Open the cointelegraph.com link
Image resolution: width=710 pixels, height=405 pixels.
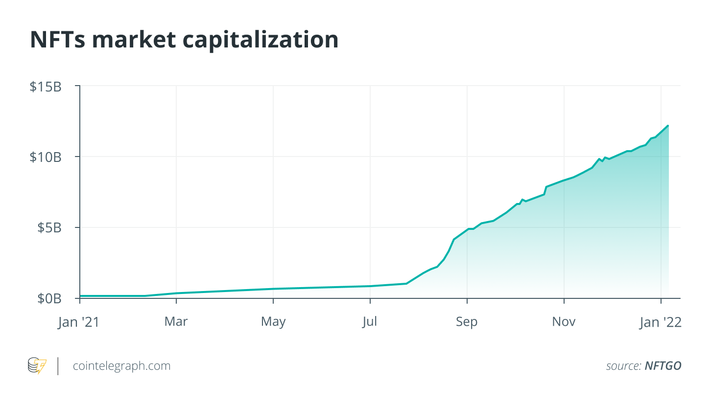tap(121, 366)
